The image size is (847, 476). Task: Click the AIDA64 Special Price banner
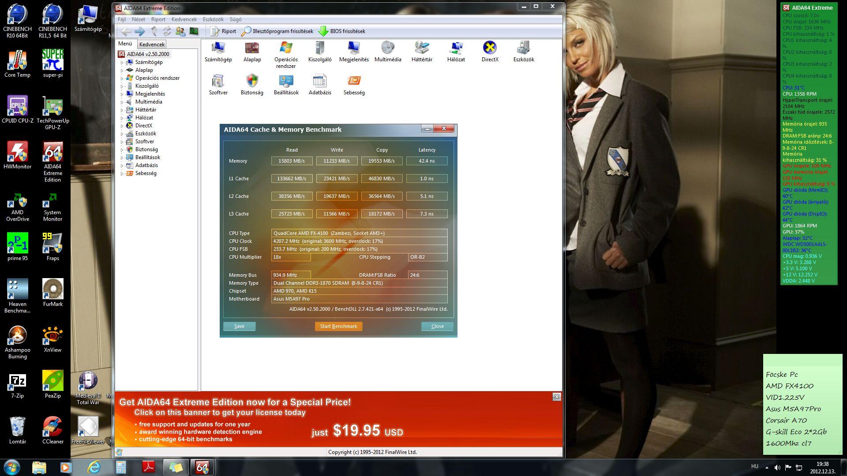point(338,419)
